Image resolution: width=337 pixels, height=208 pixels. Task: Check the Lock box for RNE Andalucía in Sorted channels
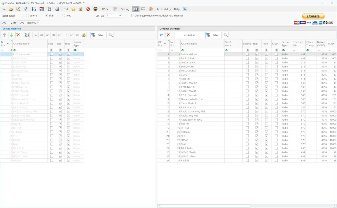point(52,54)
